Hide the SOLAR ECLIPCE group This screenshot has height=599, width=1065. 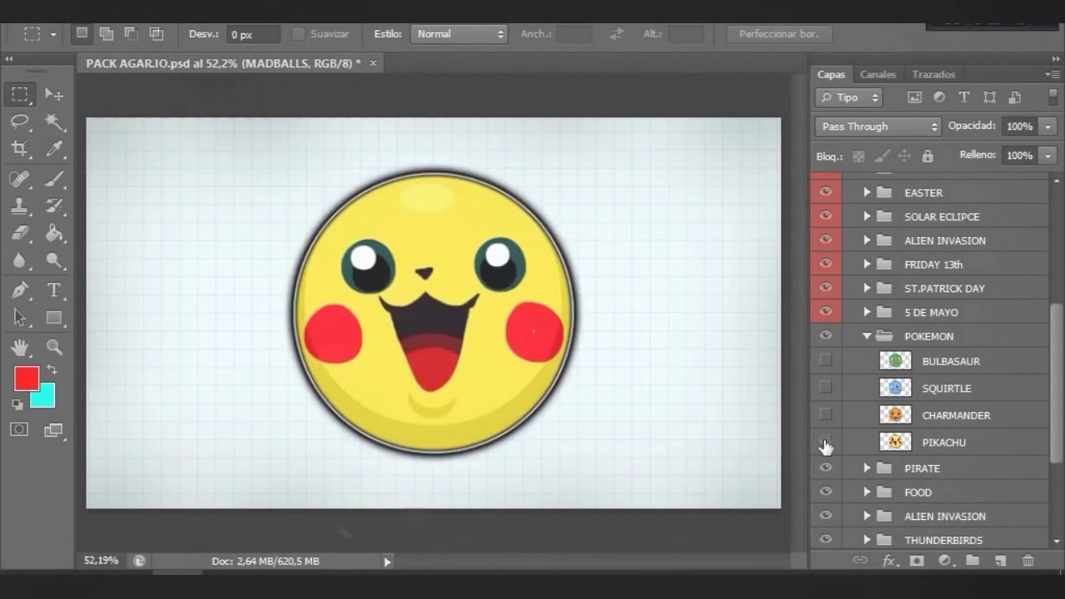(x=825, y=215)
